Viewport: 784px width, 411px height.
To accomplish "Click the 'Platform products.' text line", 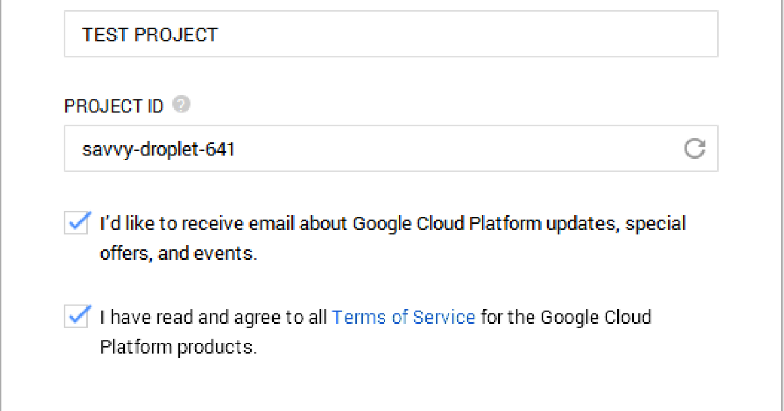I will tap(178, 346).
